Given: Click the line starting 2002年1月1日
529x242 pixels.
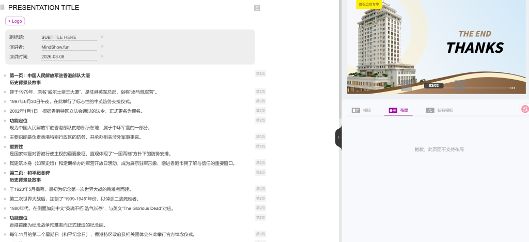Looking at the screenshot, I should pyautogui.click(x=76, y=111).
